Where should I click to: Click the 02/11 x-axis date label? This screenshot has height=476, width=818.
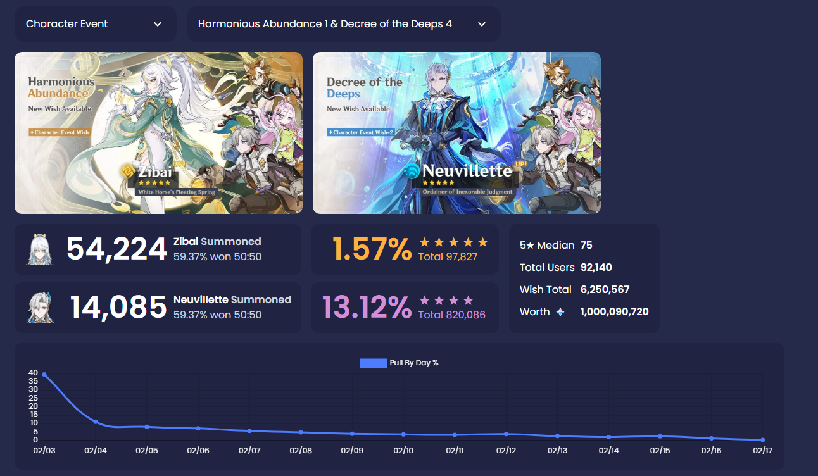coord(455,451)
